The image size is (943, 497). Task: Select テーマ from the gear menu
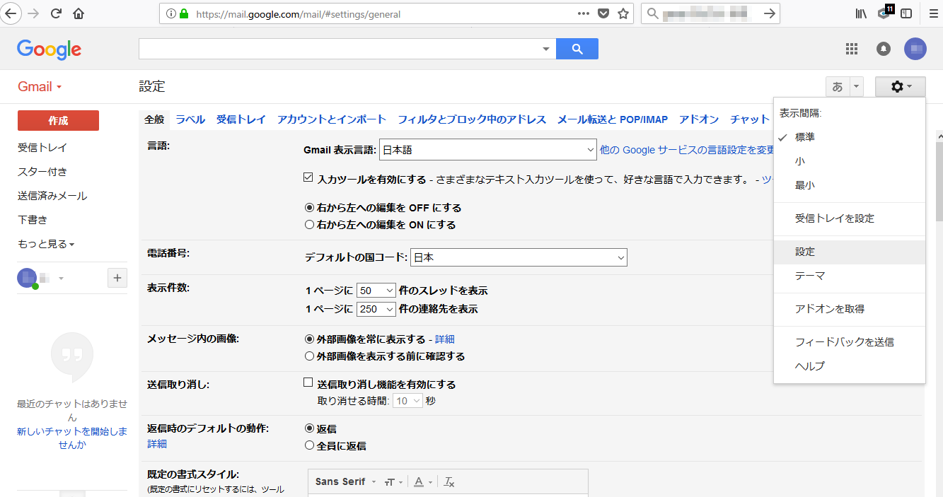coord(810,276)
